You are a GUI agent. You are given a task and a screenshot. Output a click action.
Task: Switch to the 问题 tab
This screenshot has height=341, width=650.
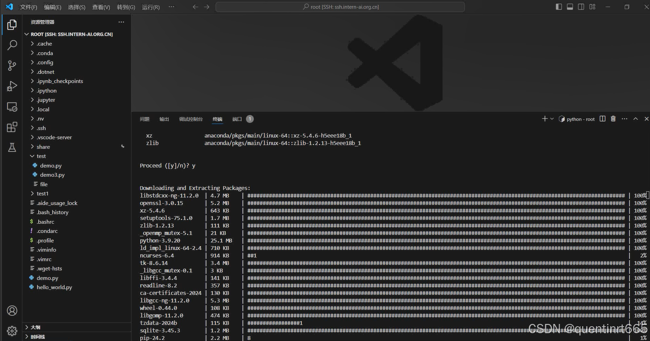click(x=144, y=118)
